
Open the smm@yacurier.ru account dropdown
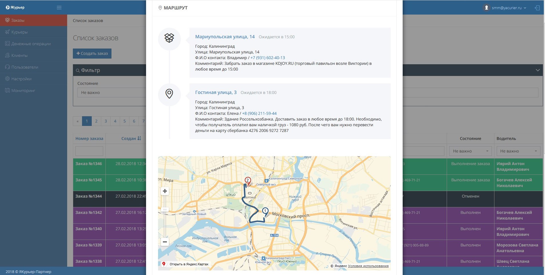point(509,8)
